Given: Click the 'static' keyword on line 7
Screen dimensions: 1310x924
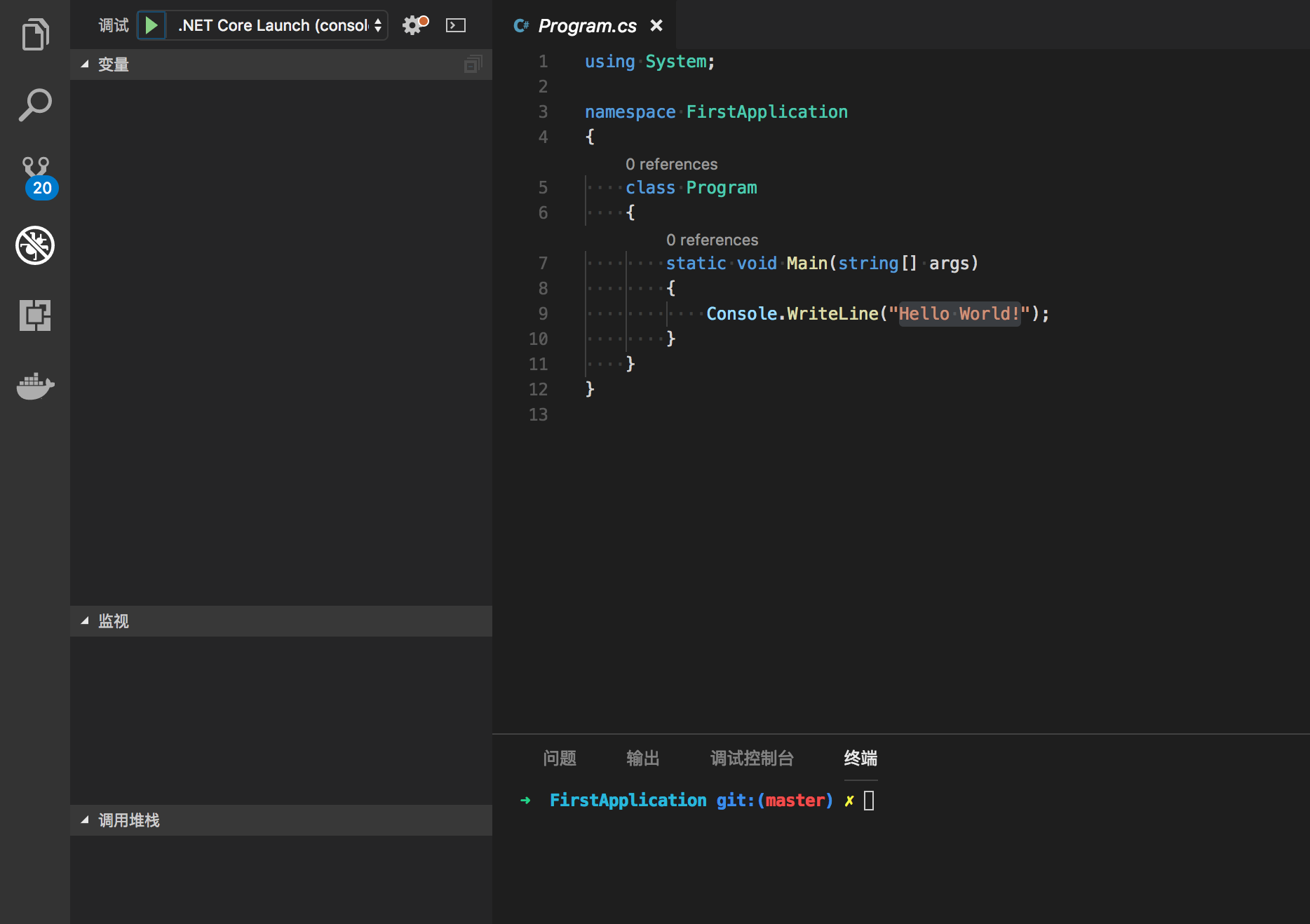Looking at the screenshot, I should coord(696,263).
